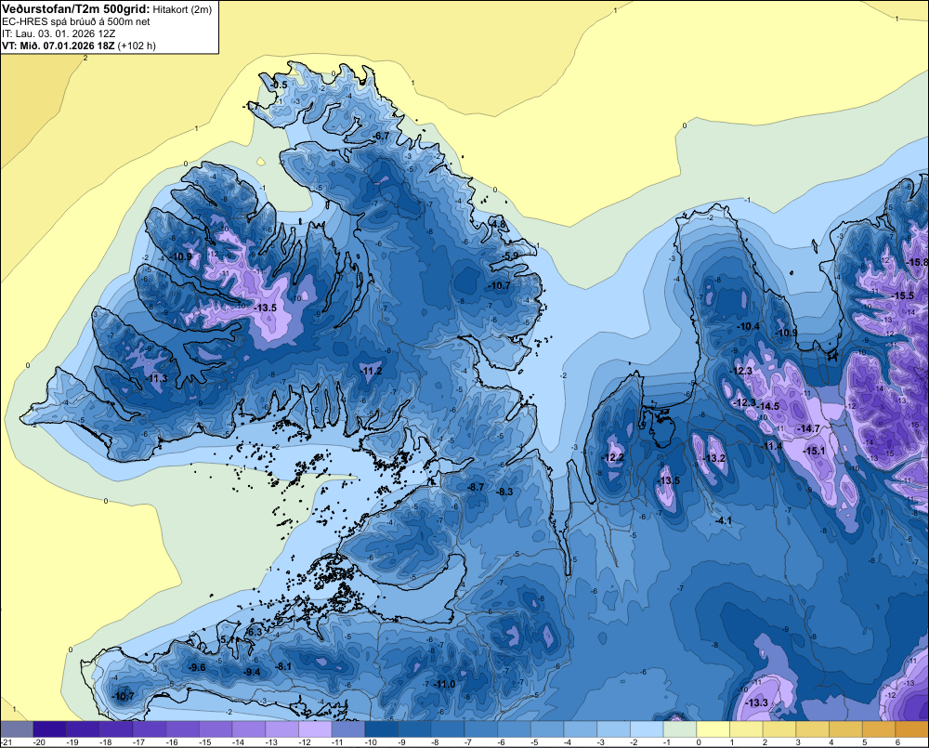Click the '-15.8' temperature value
Image resolution: width=929 pixels, height=748 pixels.
coord(917,263)
